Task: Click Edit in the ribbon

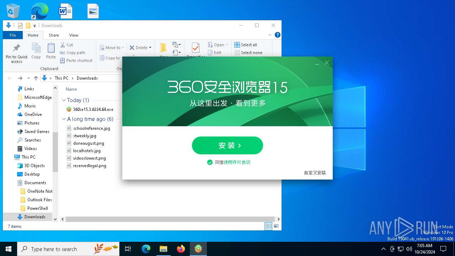Action: [215, 53]
